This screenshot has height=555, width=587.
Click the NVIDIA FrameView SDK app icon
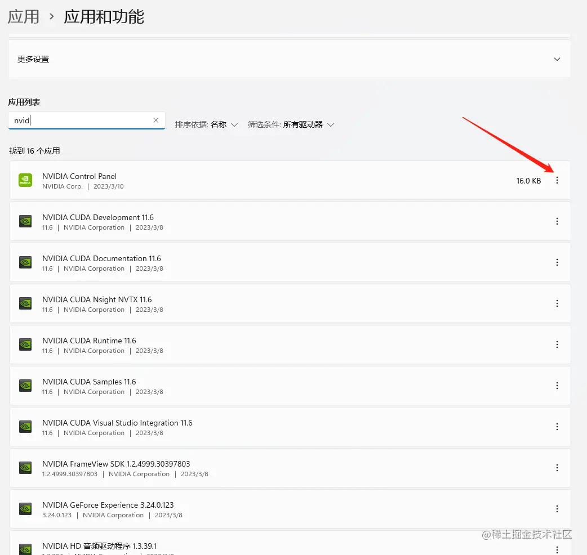coord(25,468)
